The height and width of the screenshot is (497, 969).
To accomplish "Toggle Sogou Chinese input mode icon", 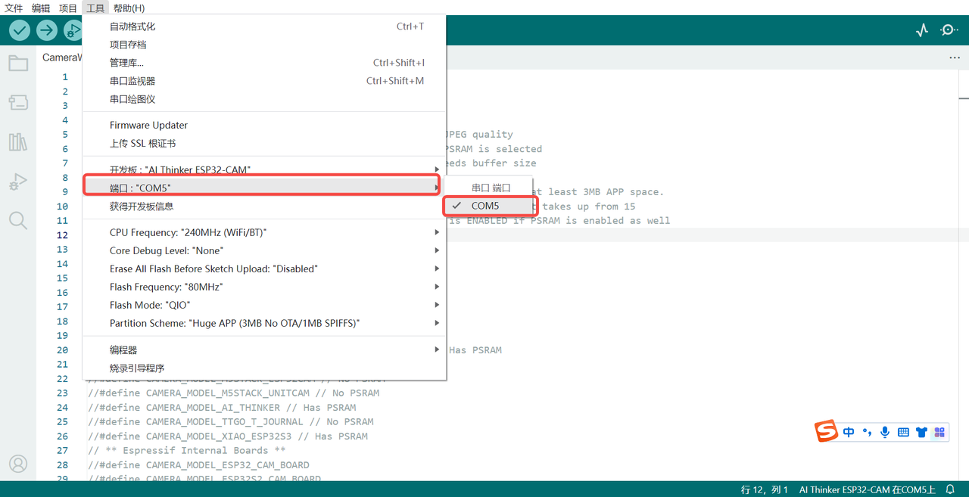I will coord(849,432).
